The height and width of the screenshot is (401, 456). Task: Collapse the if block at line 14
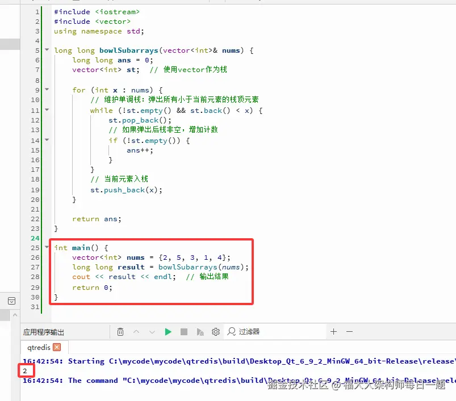[x=47, y=140]
